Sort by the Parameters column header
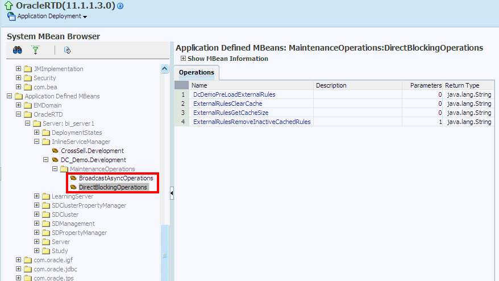The image size is (499, 281). (x=422, y=85)
